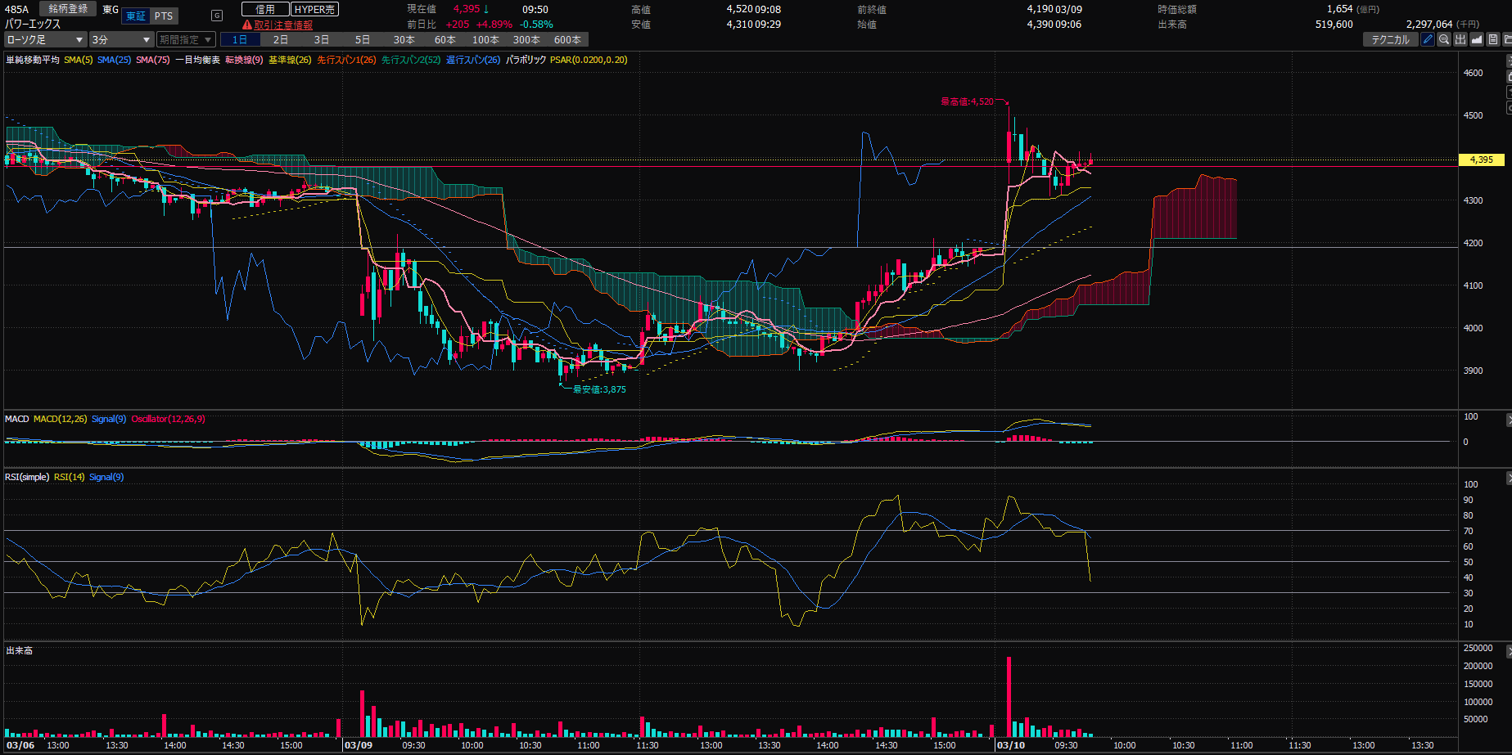Click the floppy disk save icon

pos(1493,39)
